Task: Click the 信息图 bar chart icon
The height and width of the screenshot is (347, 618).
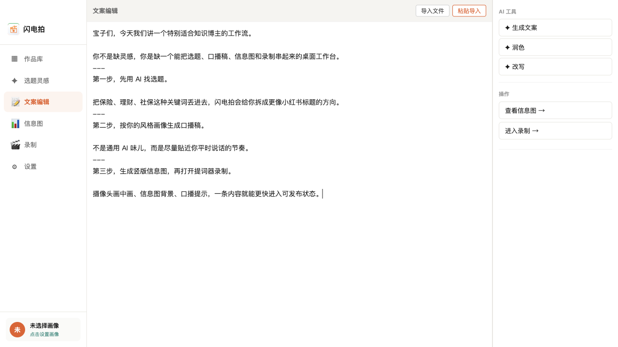Action: (15, 123)
